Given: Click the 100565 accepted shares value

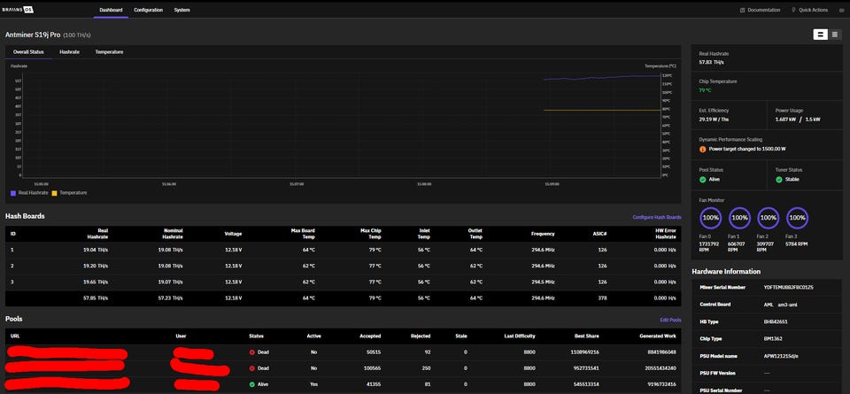Looking at the screenshot, I should pos(373,368).
